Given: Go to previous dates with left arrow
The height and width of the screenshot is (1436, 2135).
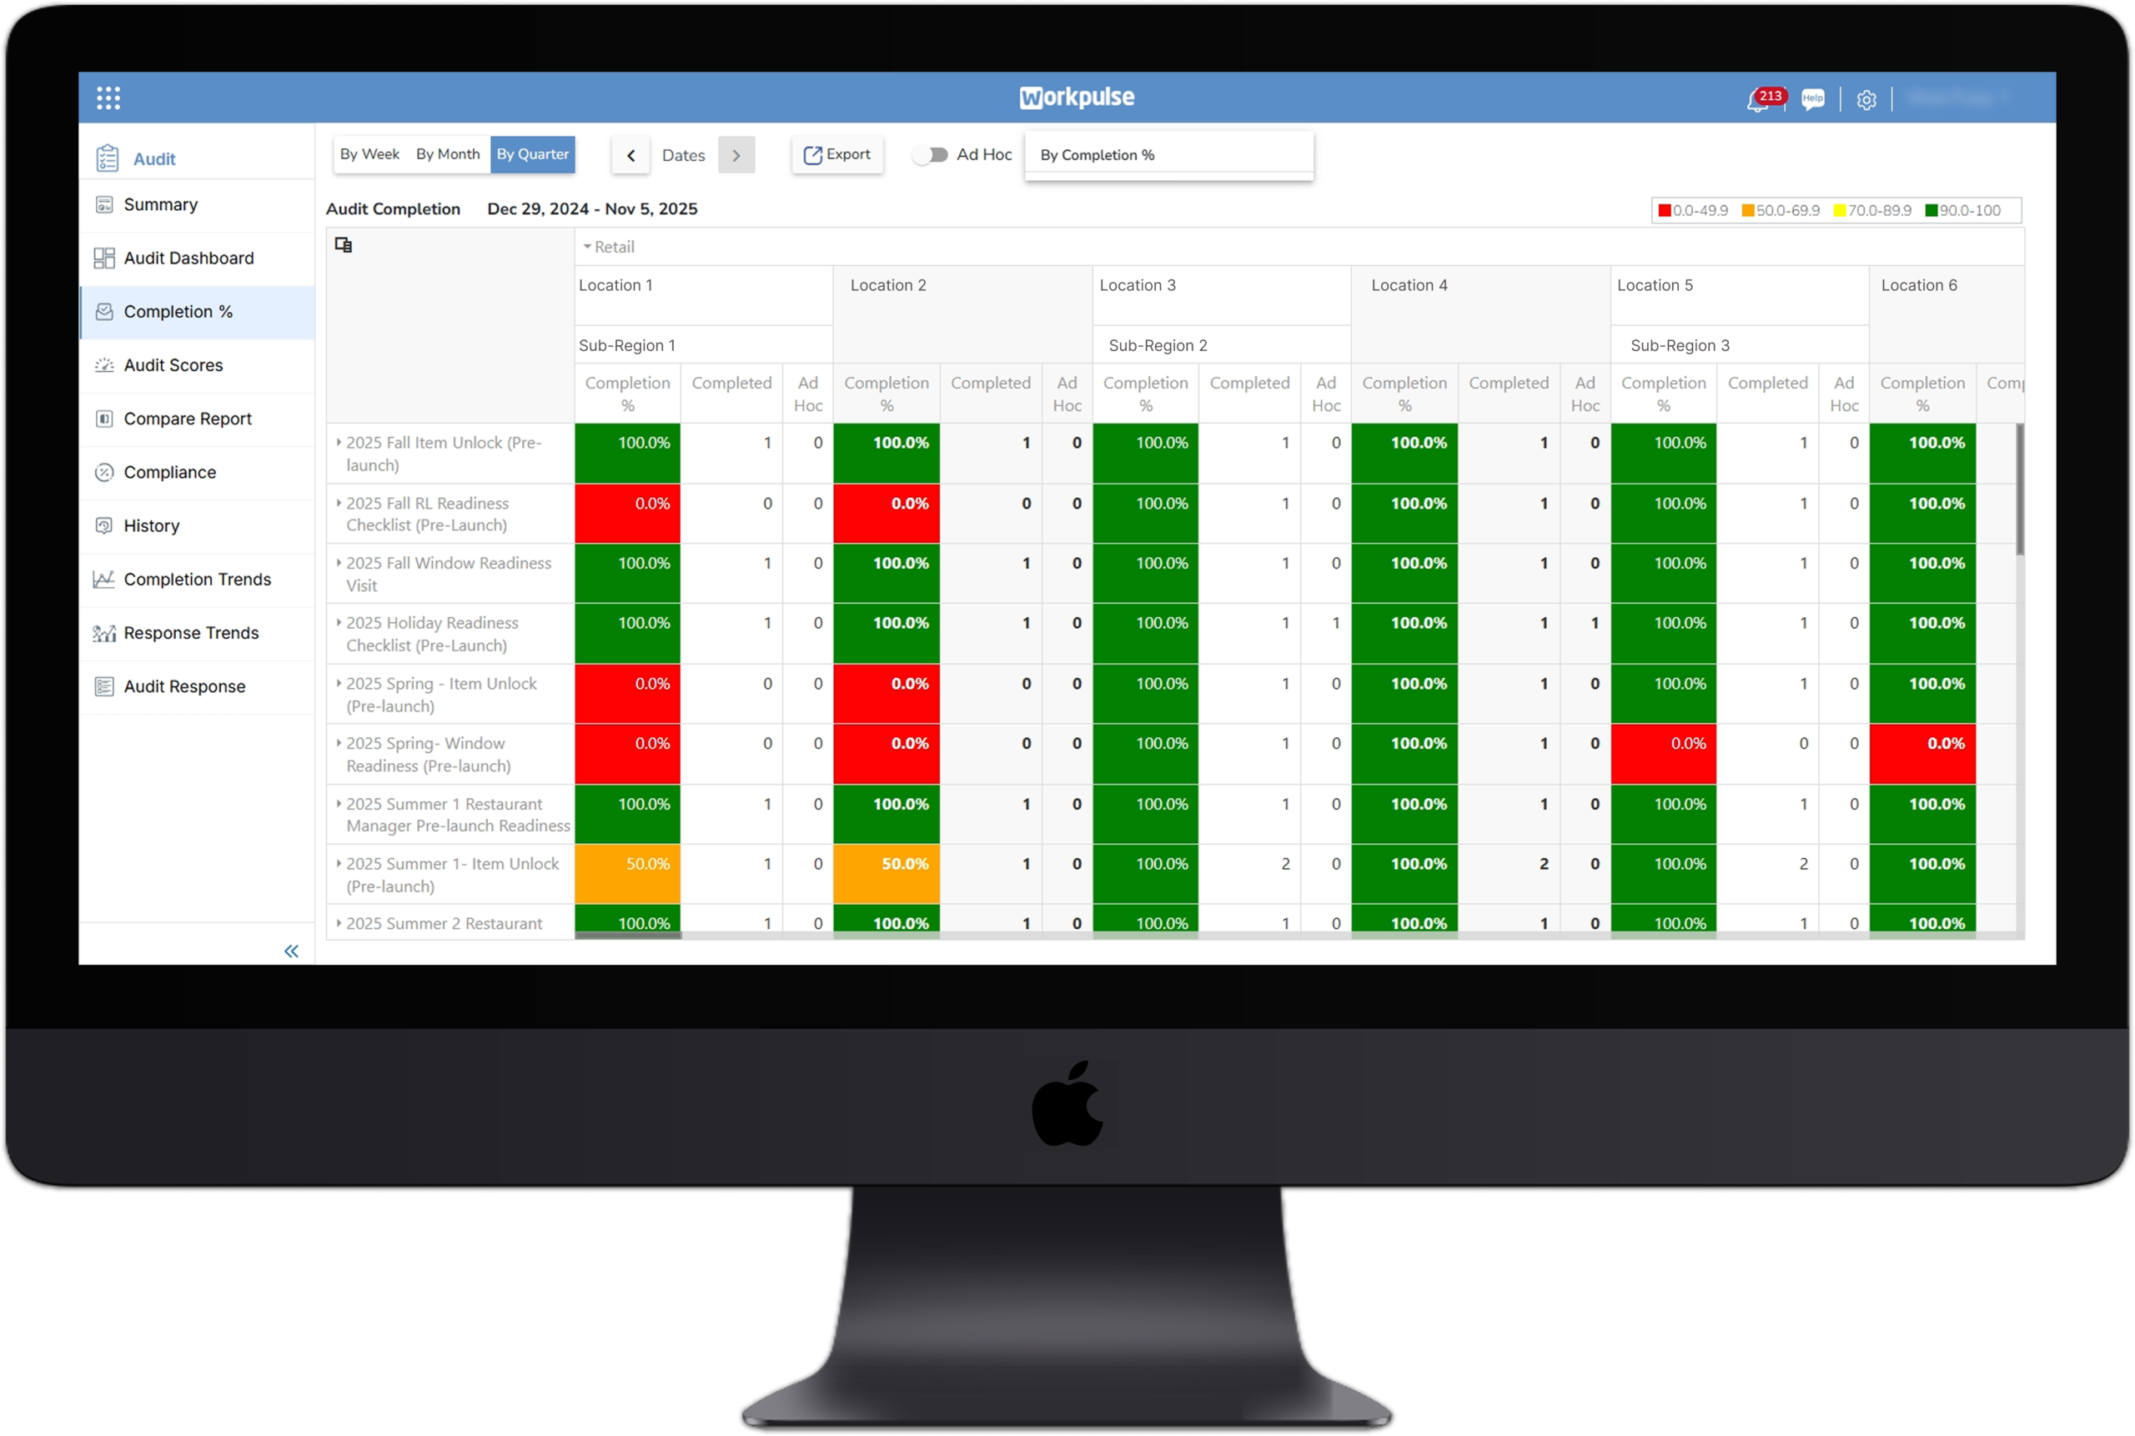Looking at the screenshot, I should (x=631, y=156).
